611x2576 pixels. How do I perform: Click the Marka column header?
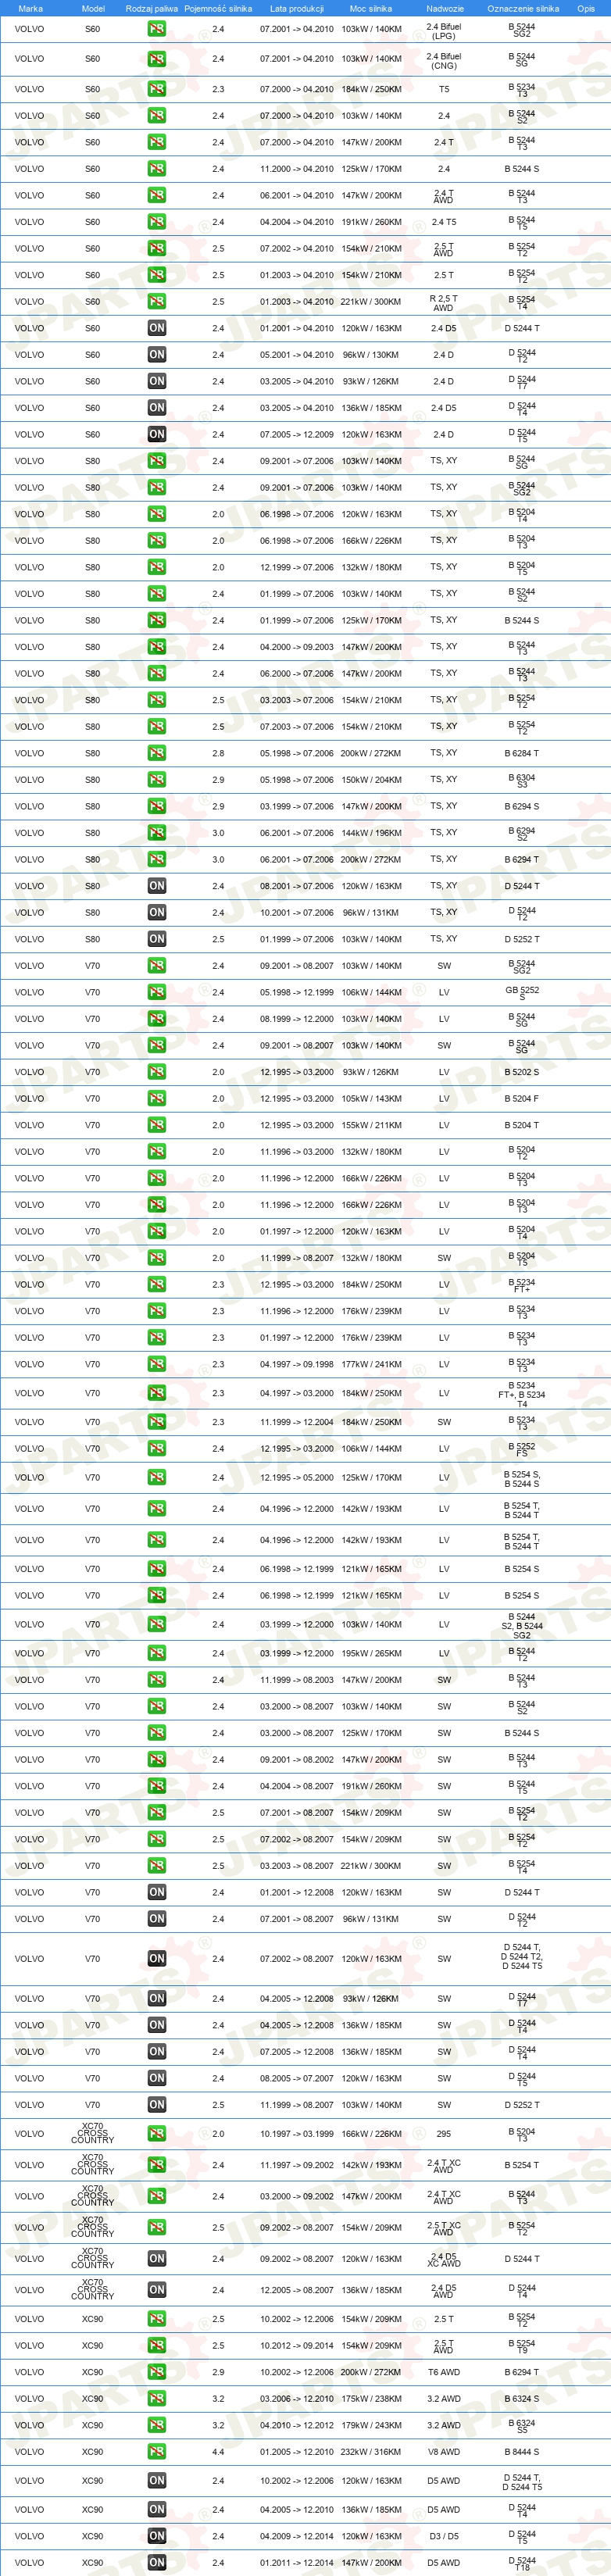(30, 8)
